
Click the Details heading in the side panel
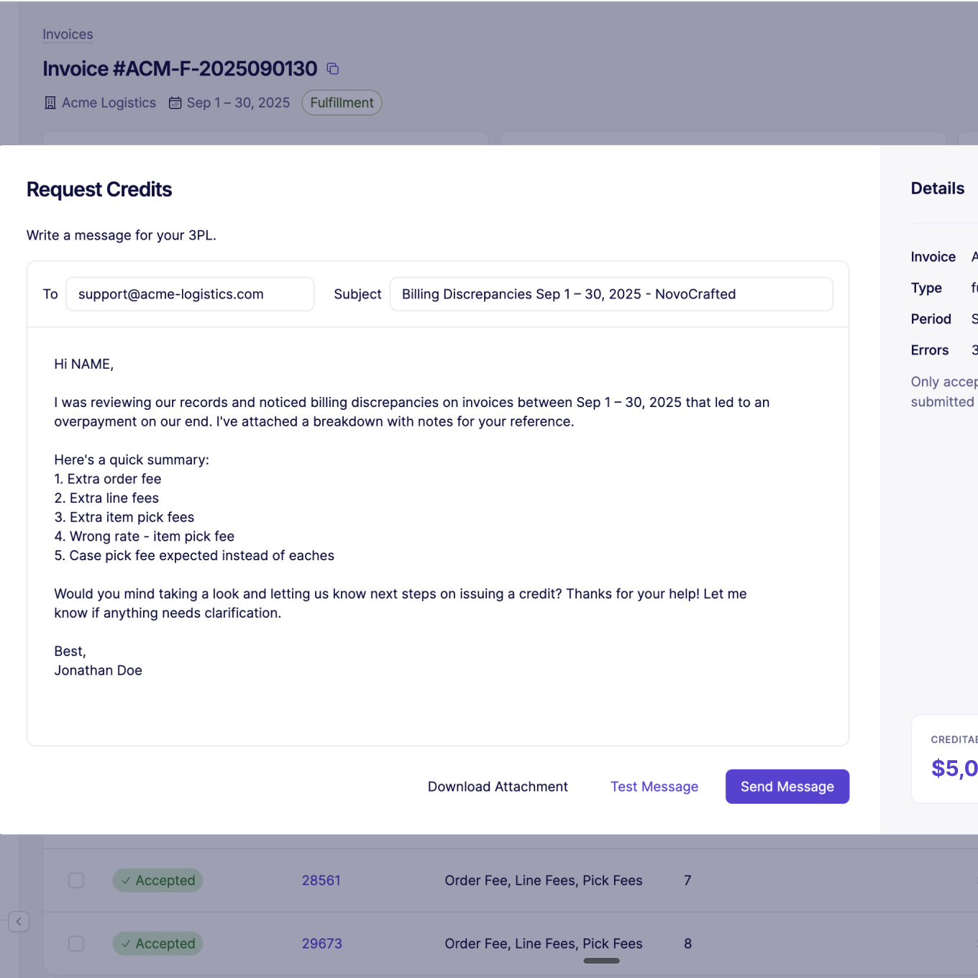(937, 188)
